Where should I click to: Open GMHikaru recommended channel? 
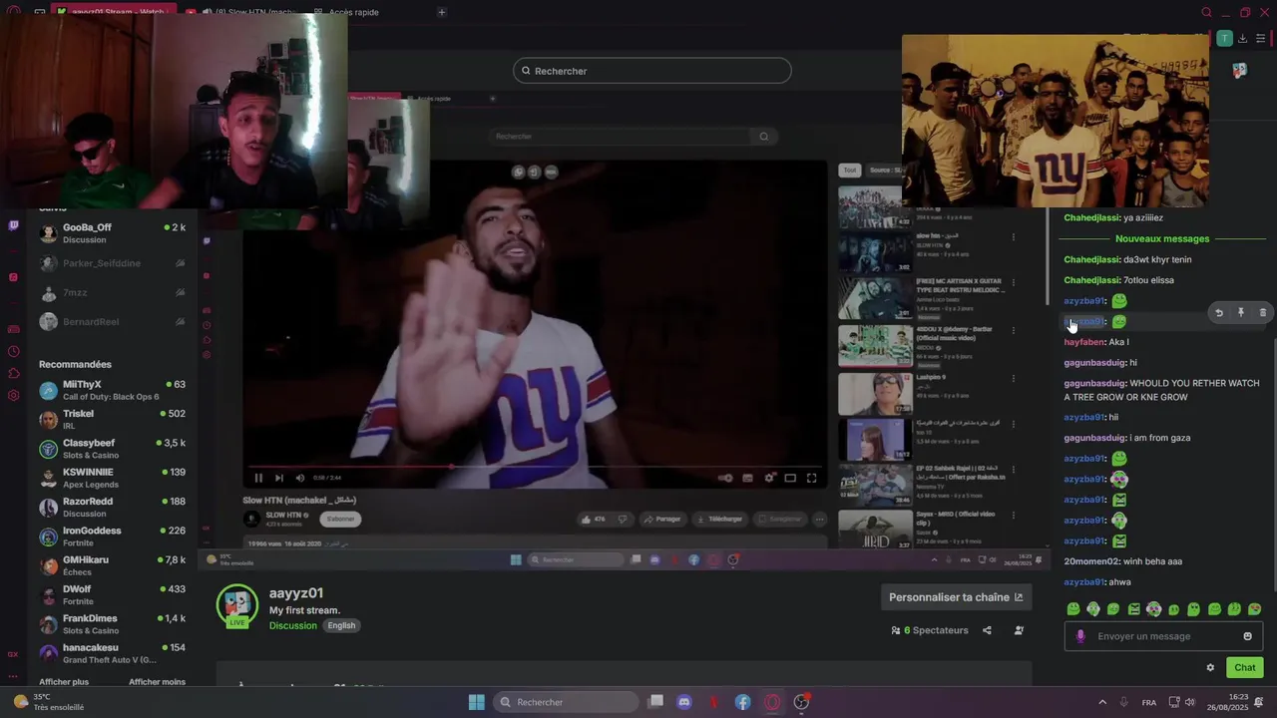click(112, 565)
